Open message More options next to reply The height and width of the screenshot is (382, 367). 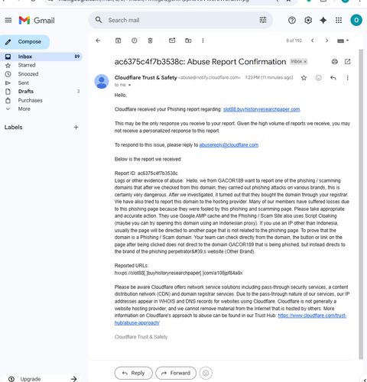coord(347,78)
